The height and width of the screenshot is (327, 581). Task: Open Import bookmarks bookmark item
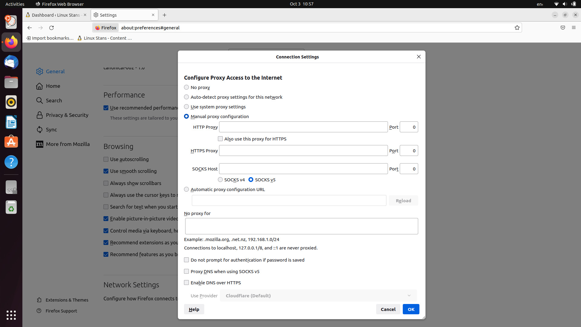click(50, 38)
